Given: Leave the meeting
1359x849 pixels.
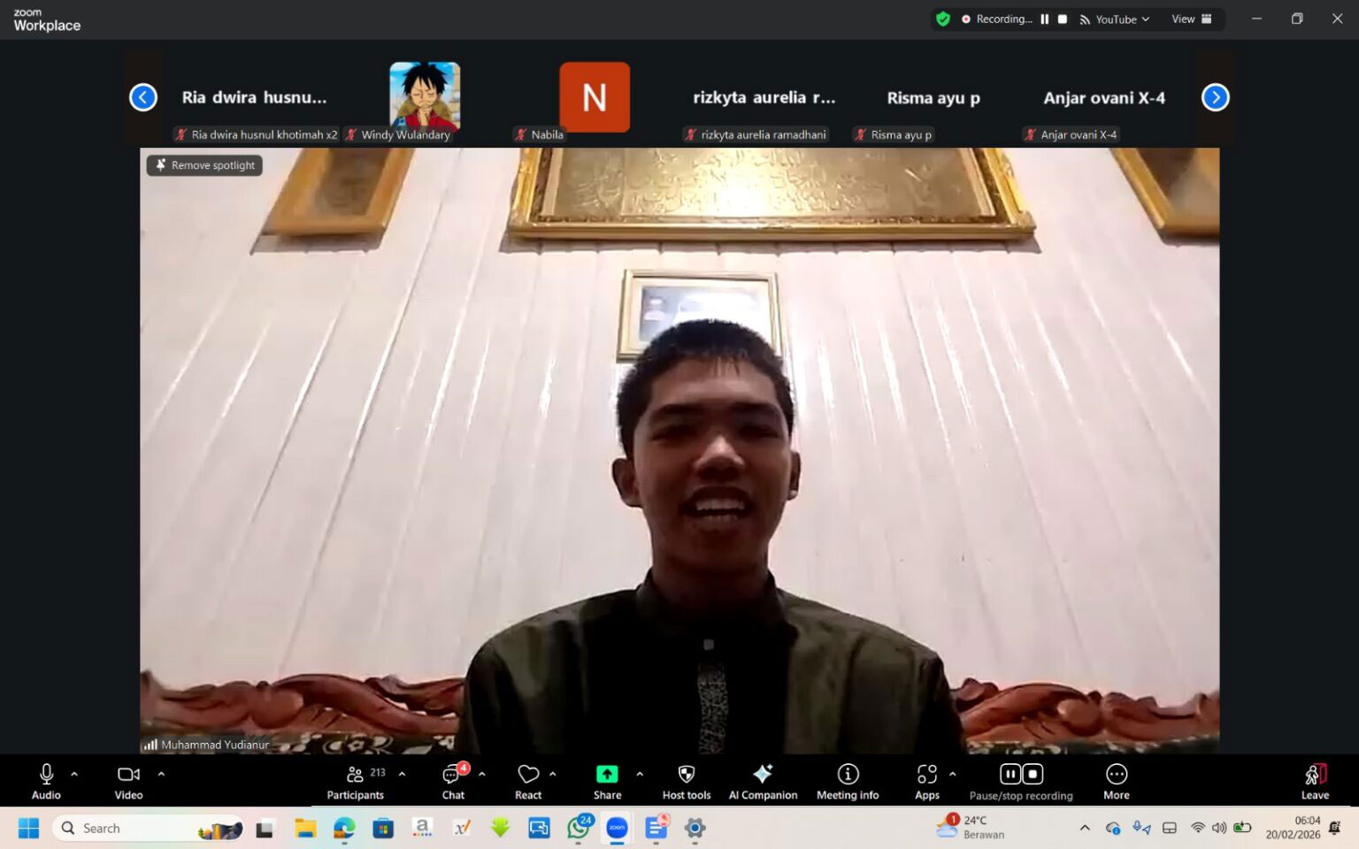Looking at the screenshot, I should (1314, 779).
